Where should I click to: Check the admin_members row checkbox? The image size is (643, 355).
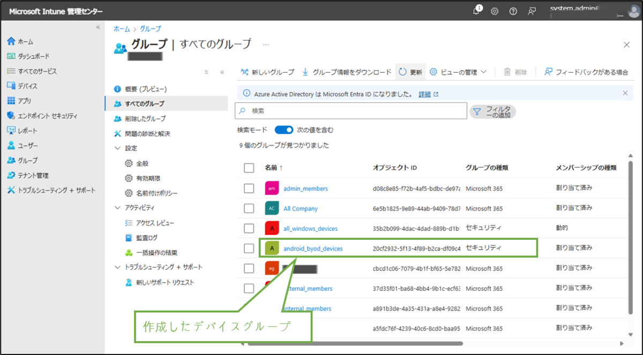click(x=249, y=188)
